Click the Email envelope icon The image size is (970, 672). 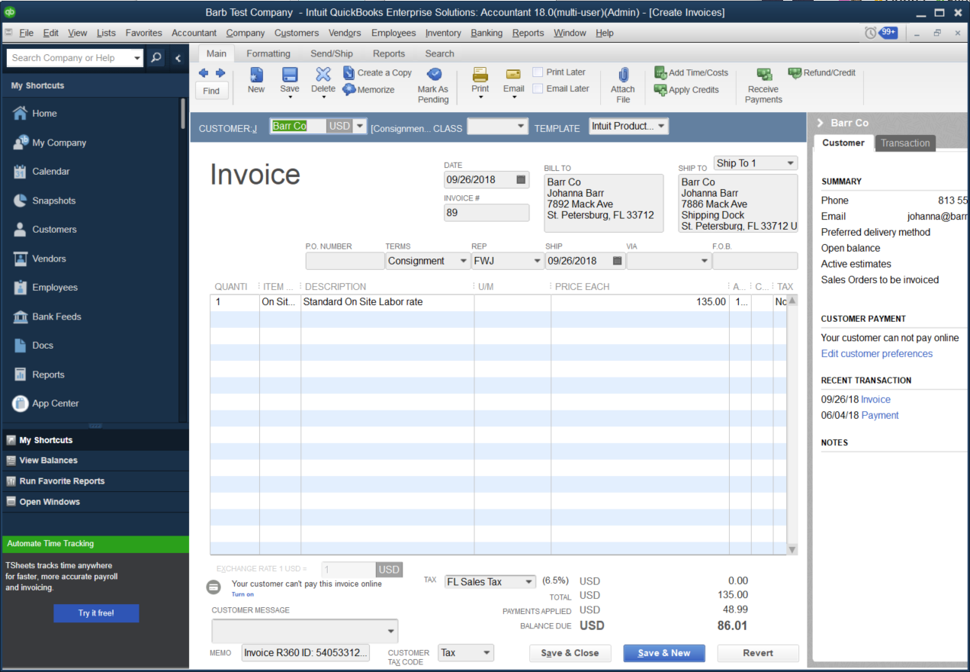514,74
